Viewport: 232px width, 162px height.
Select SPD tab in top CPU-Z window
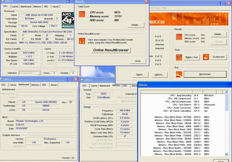coord(46,6)
